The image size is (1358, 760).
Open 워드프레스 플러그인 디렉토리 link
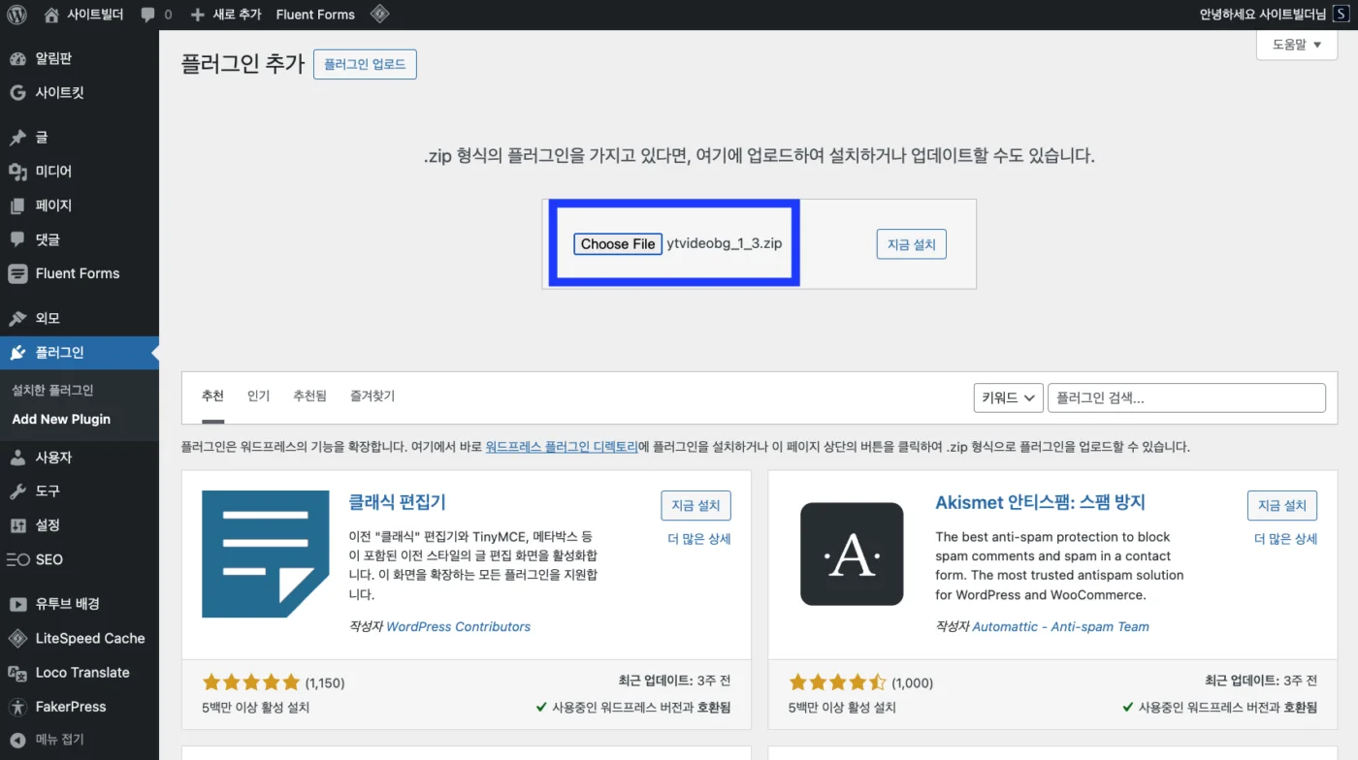tap(562, 448)
